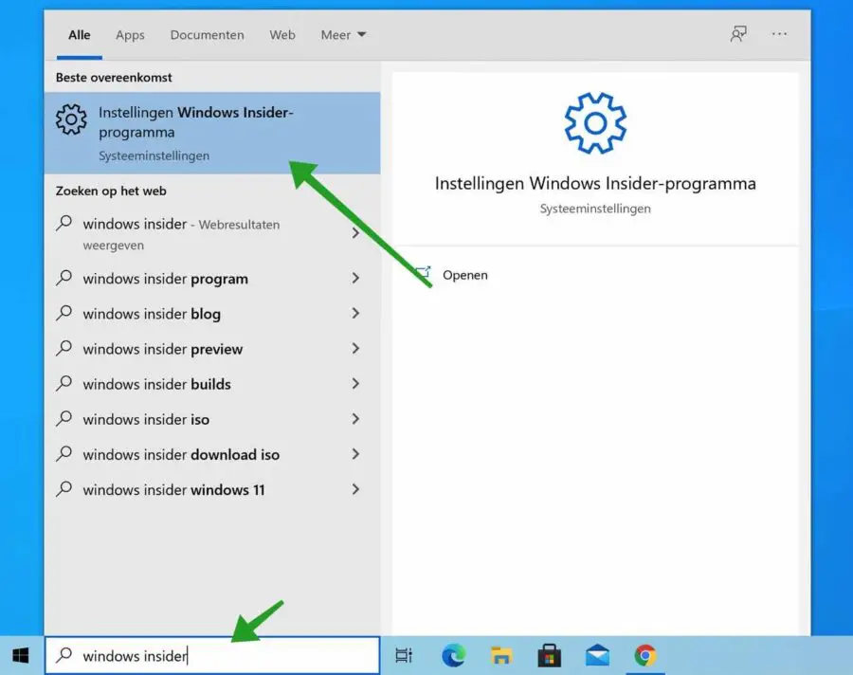The height and width of the screenshot is (675, 853).
Task: Expand arrow for 'windows insider windows 11'
Action: tap(355, 489)
